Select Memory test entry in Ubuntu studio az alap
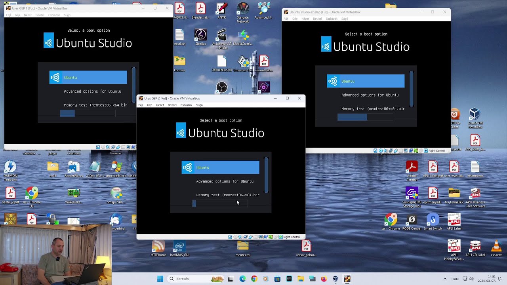The width and height of the screenshot is (507, 285). pyautogui.click(x=373, y=109)
